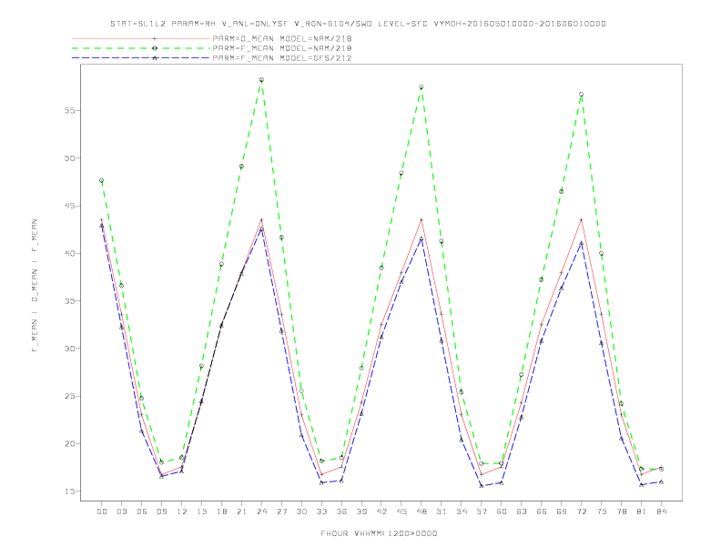Click y-axis tick label 45
This screenshot has height=557, width=721.
[x=69, y=206]
